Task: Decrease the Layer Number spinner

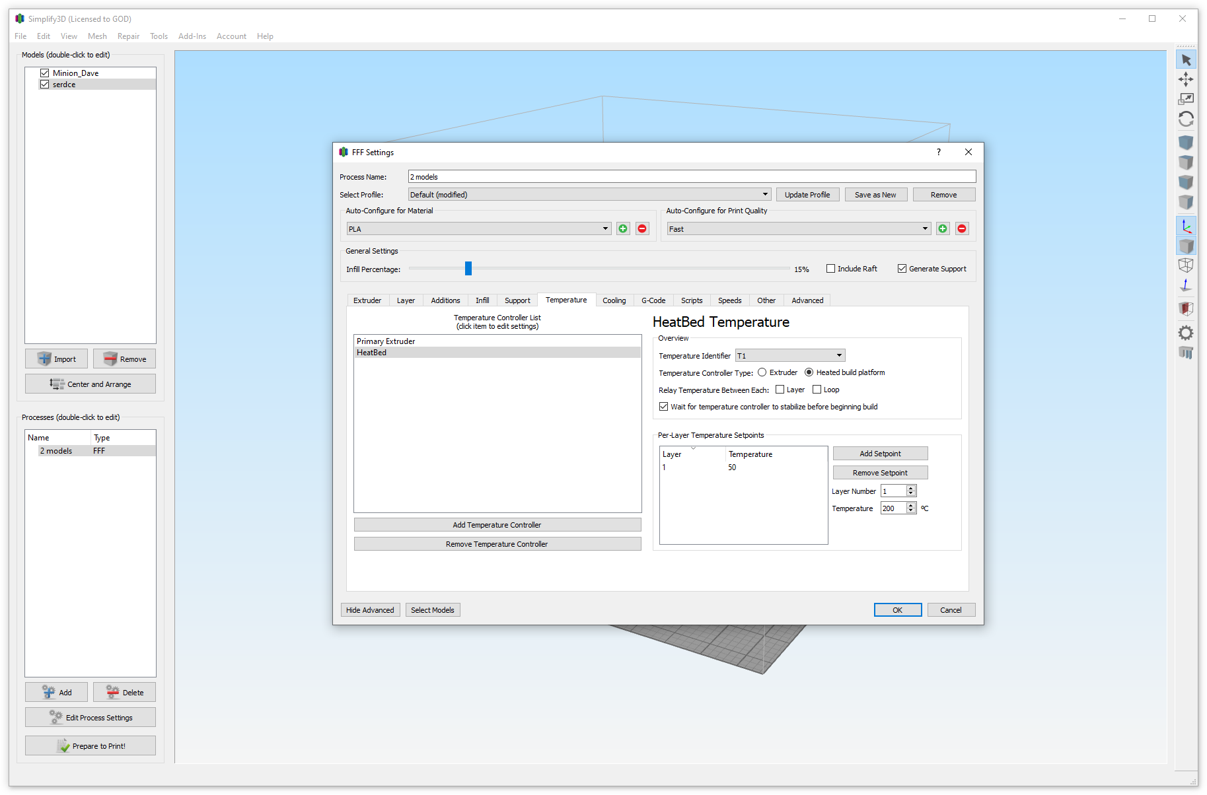Action: [x=911, y=494]
